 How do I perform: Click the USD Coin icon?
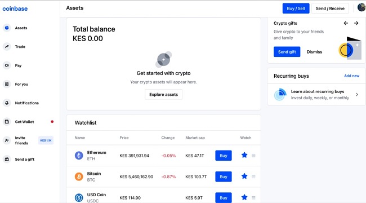79,197
